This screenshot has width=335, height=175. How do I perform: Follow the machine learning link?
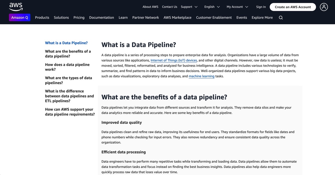pyautogui.click(x=201, y=76)
